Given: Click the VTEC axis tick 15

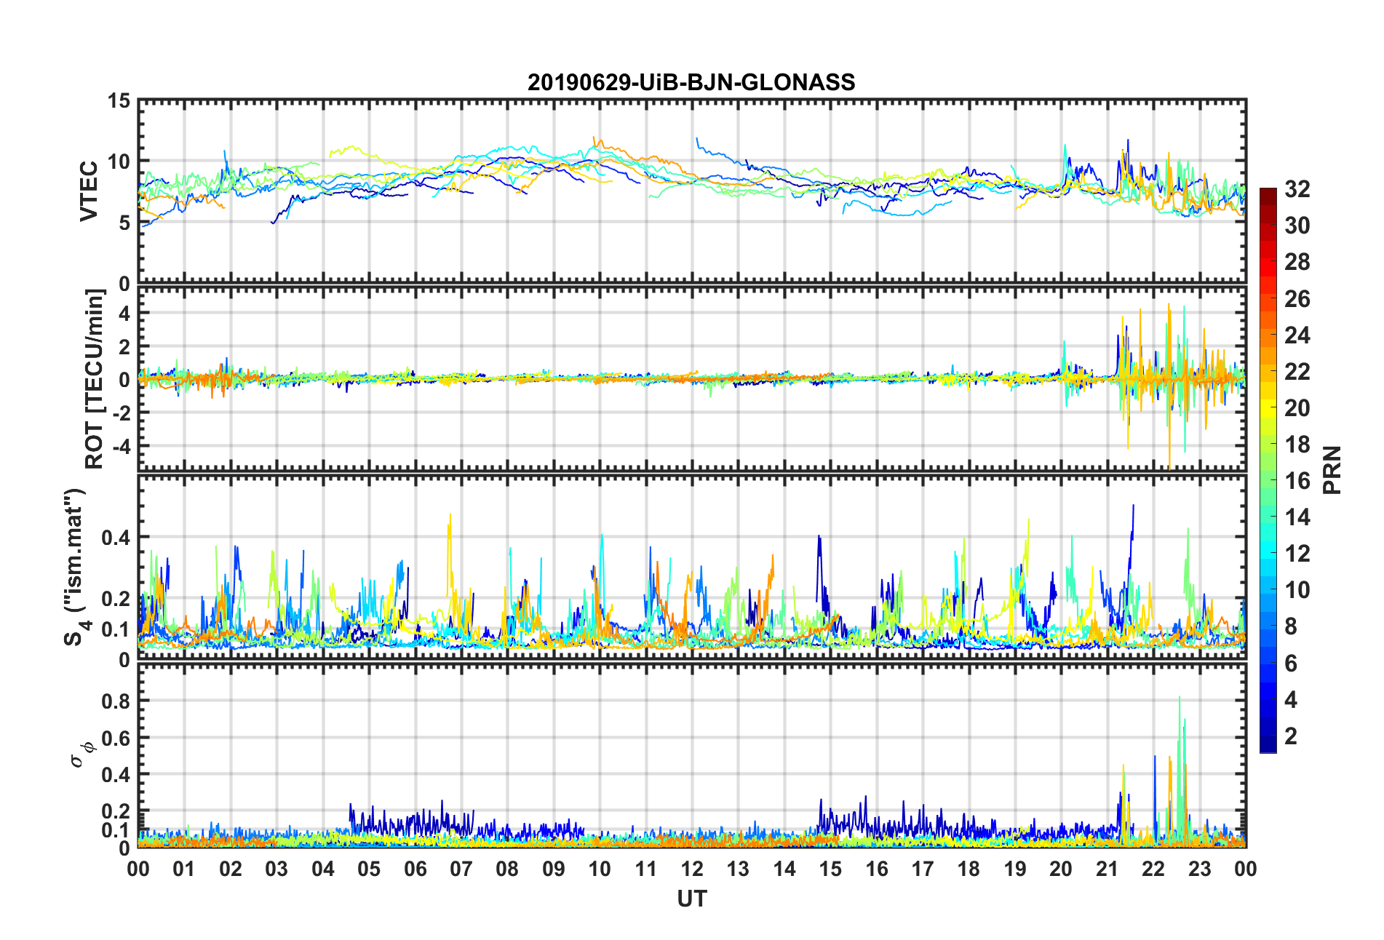Looking at the screenshot, I should tap(119, 100).
